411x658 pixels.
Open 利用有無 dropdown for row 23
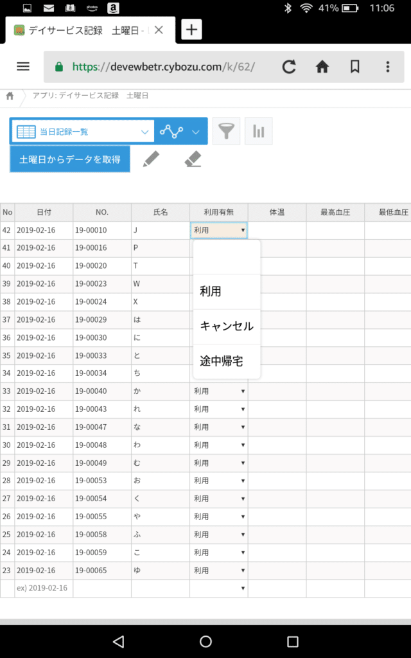[219, 571]
